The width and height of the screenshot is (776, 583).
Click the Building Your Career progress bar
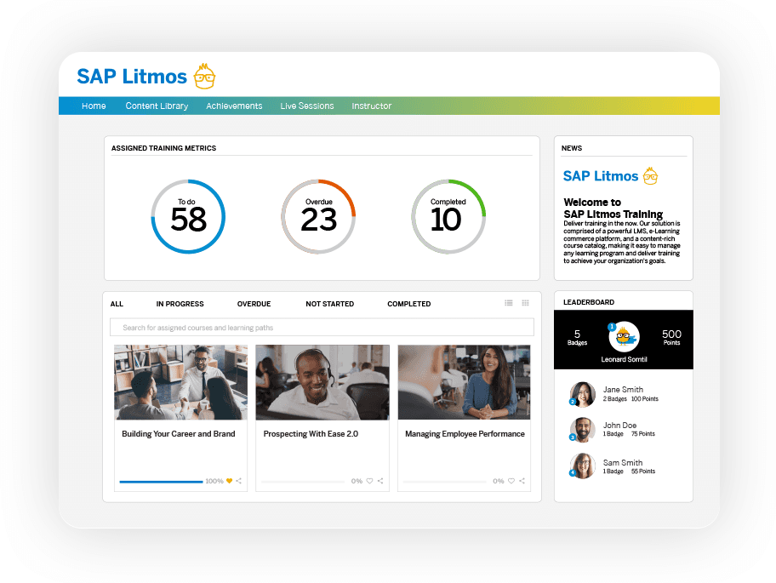[161, 482]
